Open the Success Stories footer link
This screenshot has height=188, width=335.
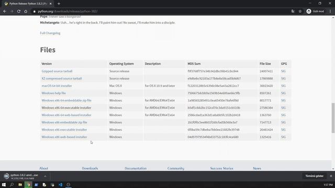[x=221, y=168]
